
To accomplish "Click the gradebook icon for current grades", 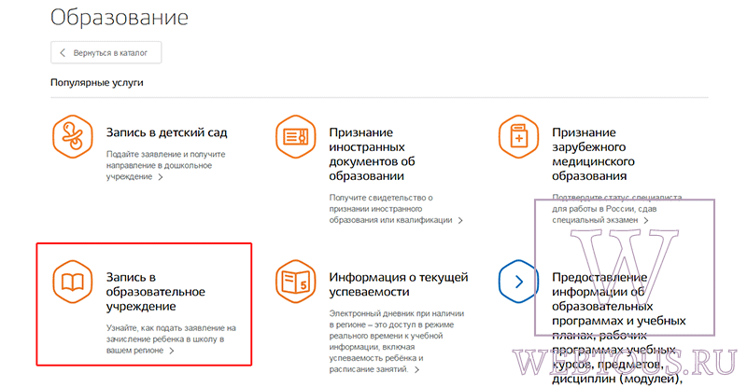I will (296, 282).
